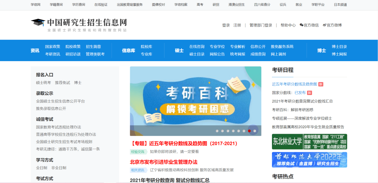This screenshot has height=183, width=378.
Task: Open 在线咨询 under 硕士
Action: click(197, 46)
